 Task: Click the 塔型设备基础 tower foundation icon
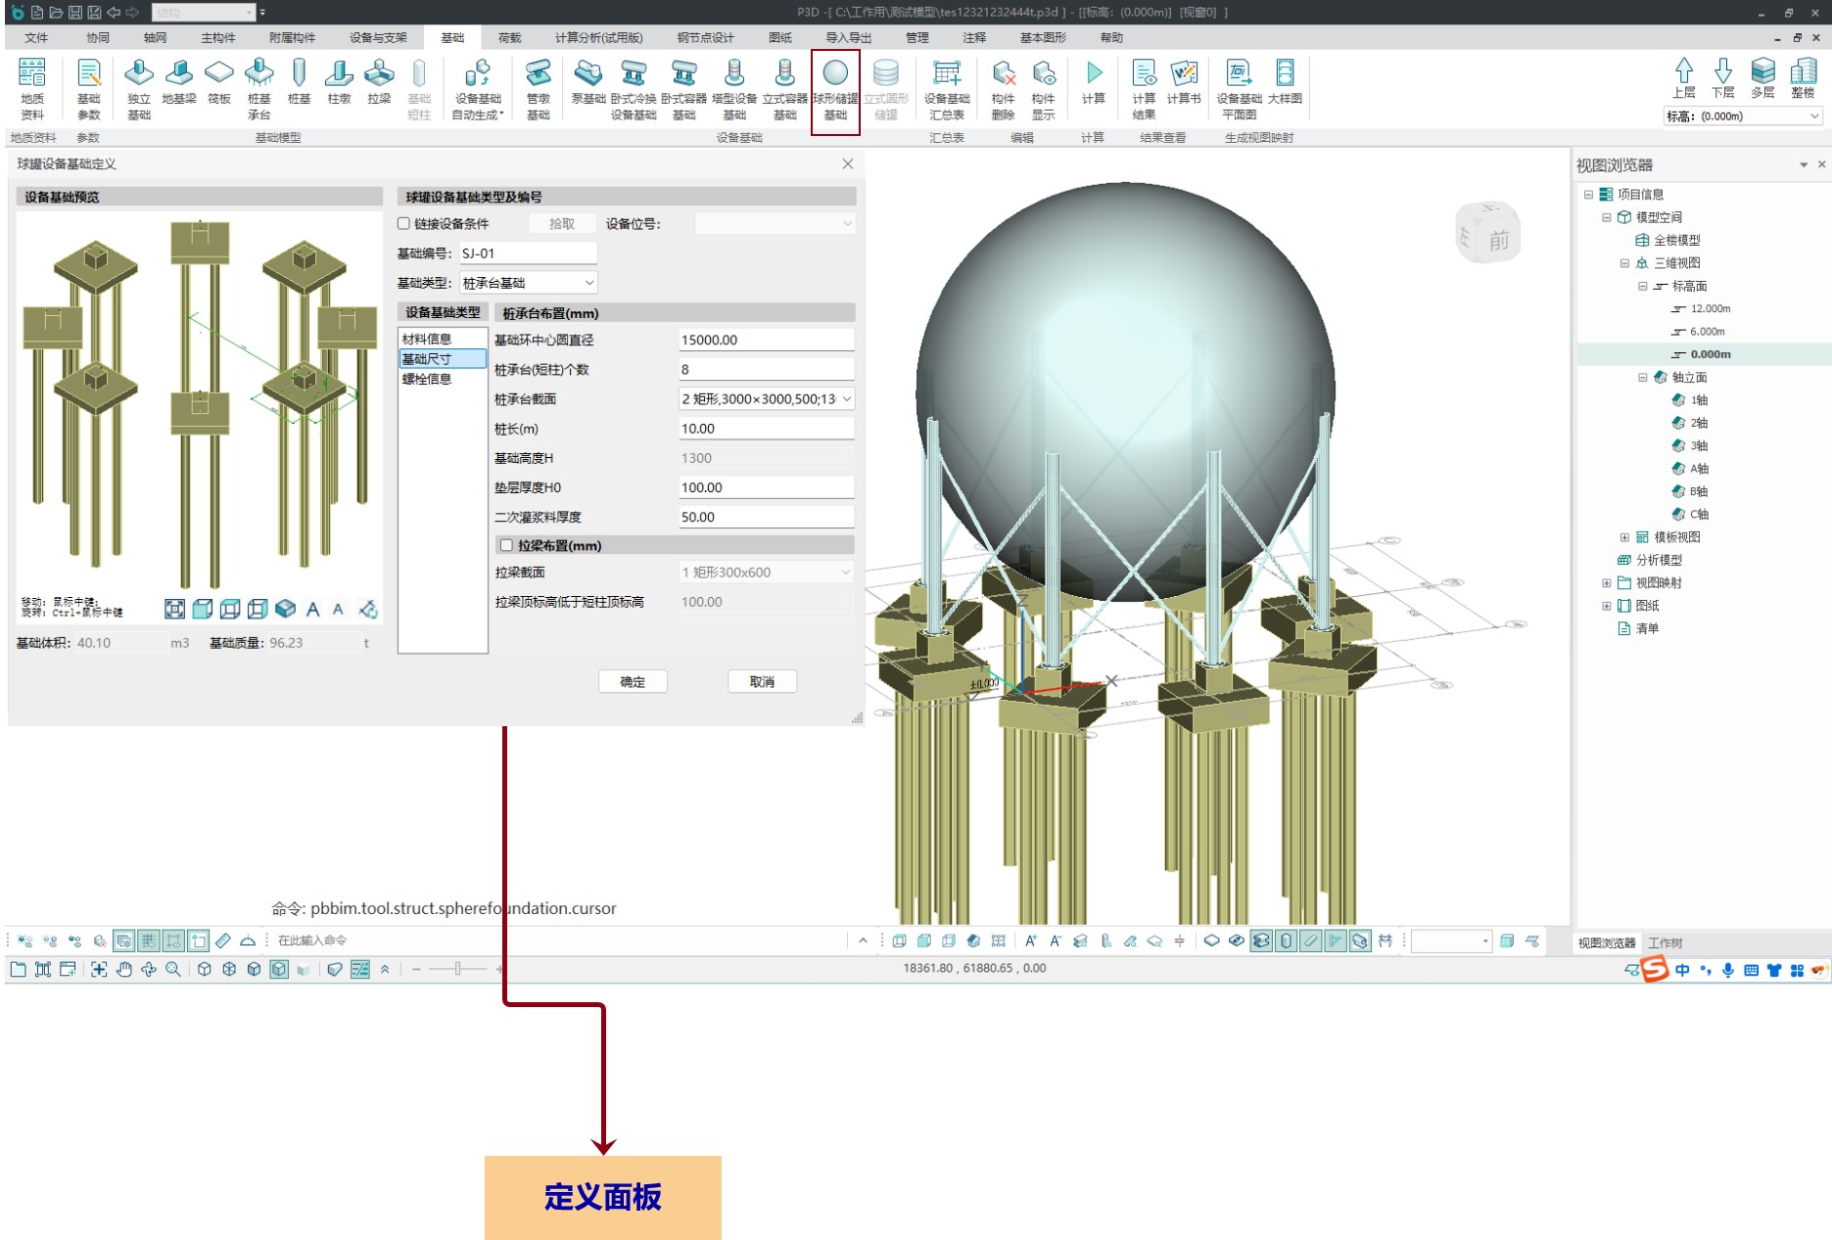tap(733, 88)
